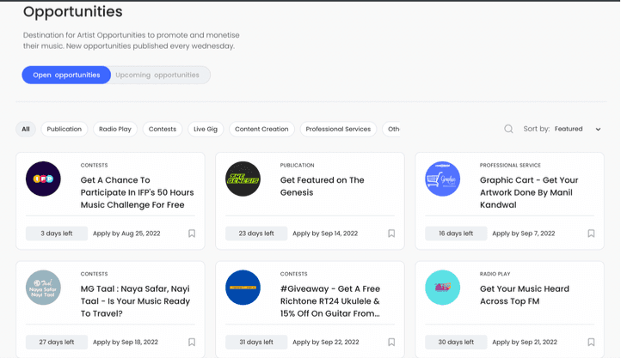Open MG Taal Naya Safar, Nayi Taal title
The height and width of the screenshot is (358, 621).
pyautogui.click(x=135, y=301)
